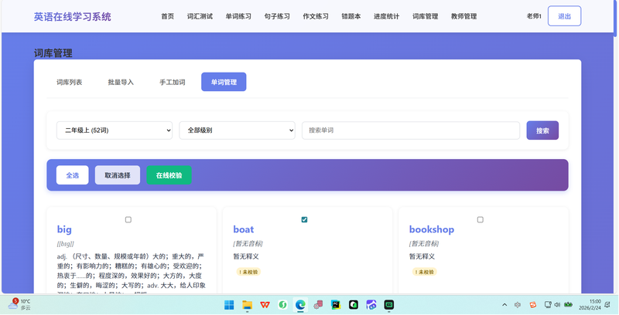
Task: Click the Sogou input method tray icon
Action: tap(532, 305)
